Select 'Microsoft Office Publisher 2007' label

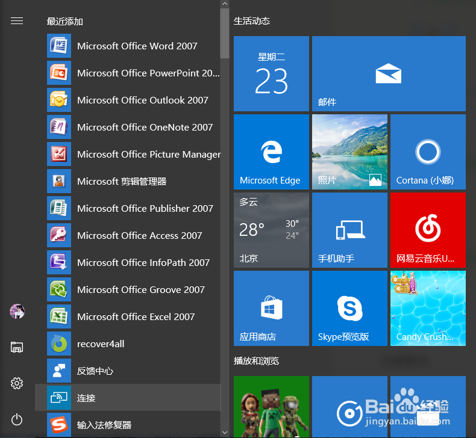pos(145,209)
